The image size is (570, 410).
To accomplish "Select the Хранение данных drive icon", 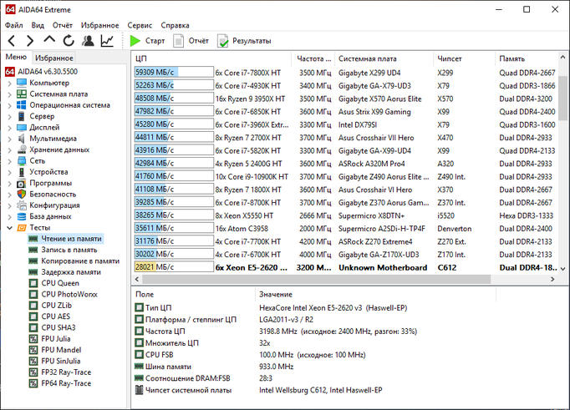I will click(22, 149).
